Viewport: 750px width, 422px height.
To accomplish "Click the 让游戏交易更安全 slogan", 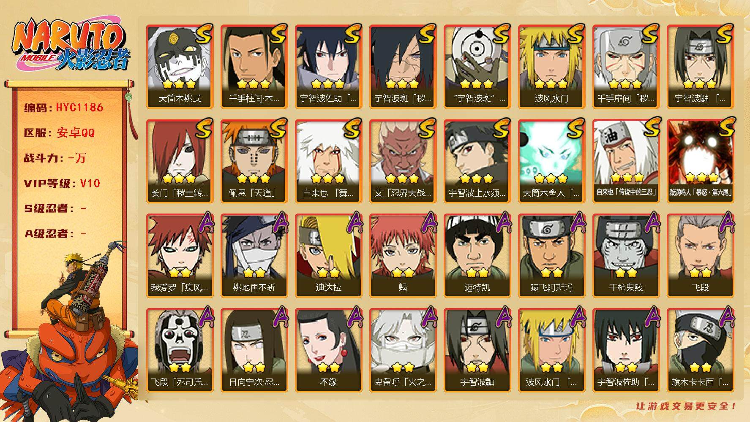I will click(x=686, y=406).
